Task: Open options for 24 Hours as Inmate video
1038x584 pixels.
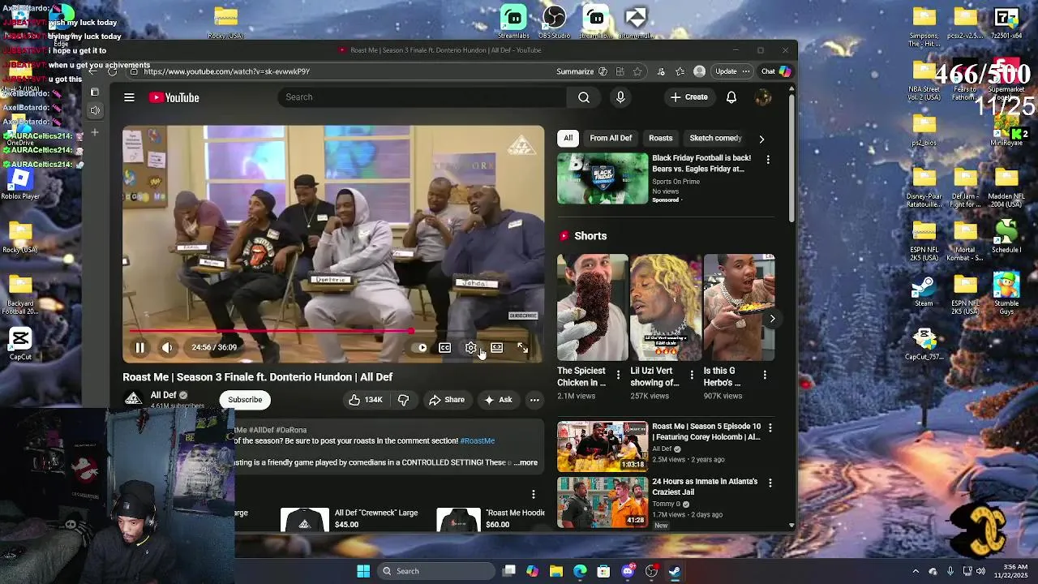Action: pos(770,483)
